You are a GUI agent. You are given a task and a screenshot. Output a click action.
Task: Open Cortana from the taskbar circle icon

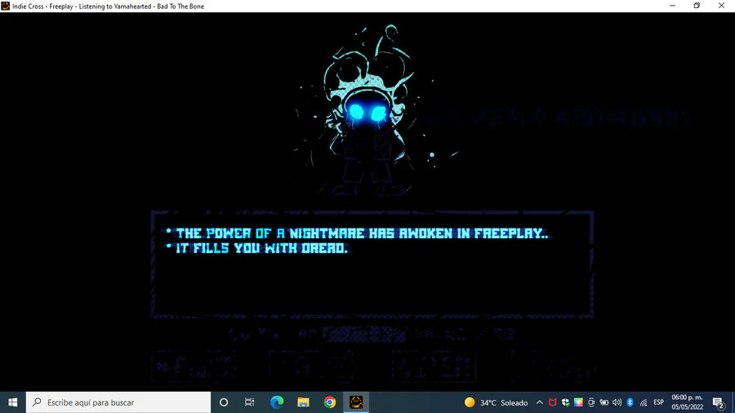pyautogui.click(x=224, y=402)
